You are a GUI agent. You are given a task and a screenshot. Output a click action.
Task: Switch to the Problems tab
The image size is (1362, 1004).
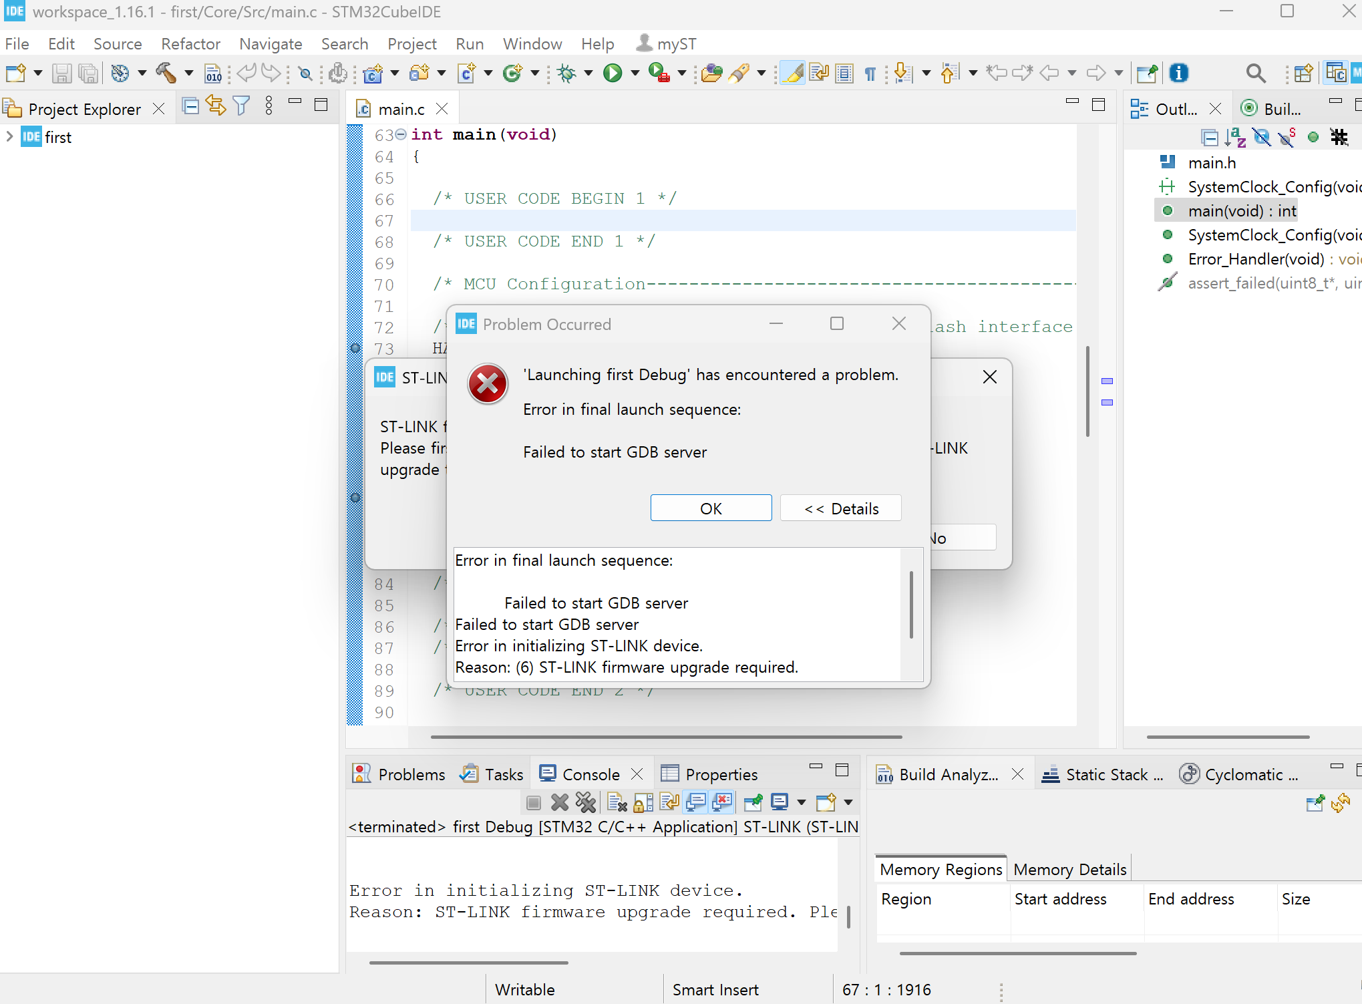tap(399, 774)
